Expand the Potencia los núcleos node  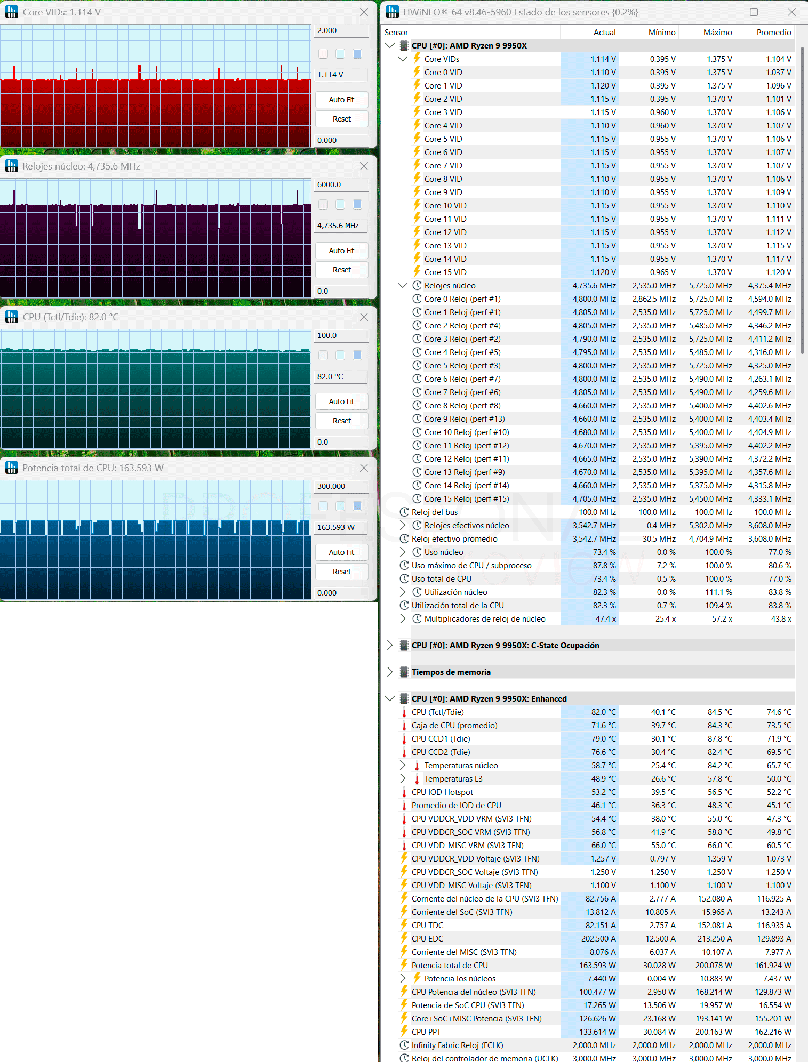(x=403, y=979)
